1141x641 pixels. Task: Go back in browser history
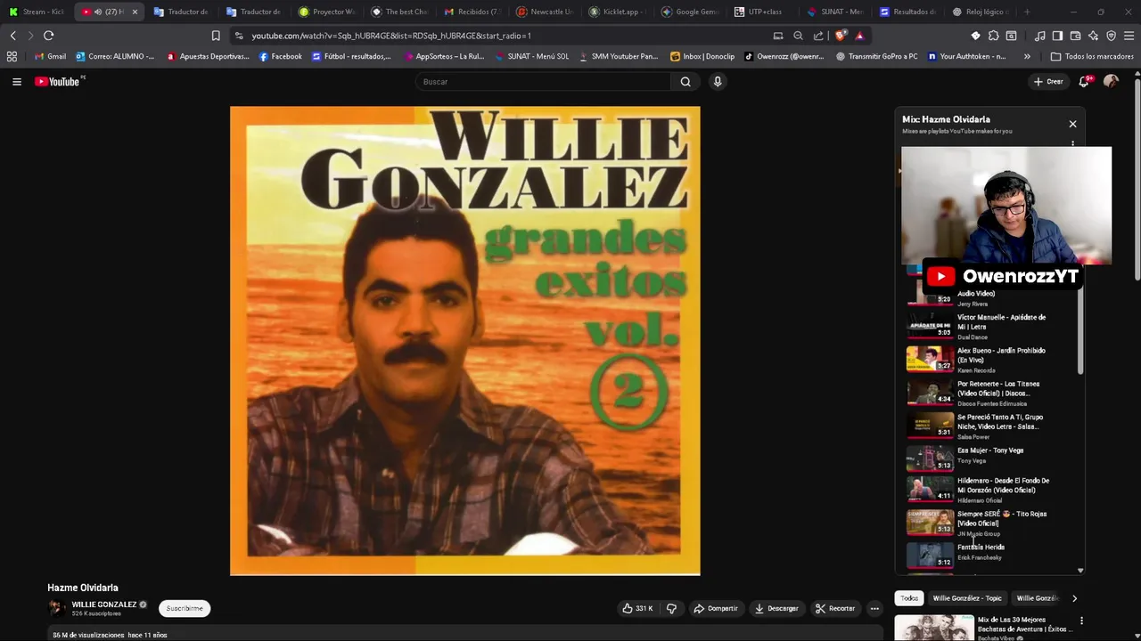[12, 36]
